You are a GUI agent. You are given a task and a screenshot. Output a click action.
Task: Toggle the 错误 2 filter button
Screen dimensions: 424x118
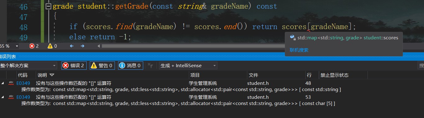(74, 65)
